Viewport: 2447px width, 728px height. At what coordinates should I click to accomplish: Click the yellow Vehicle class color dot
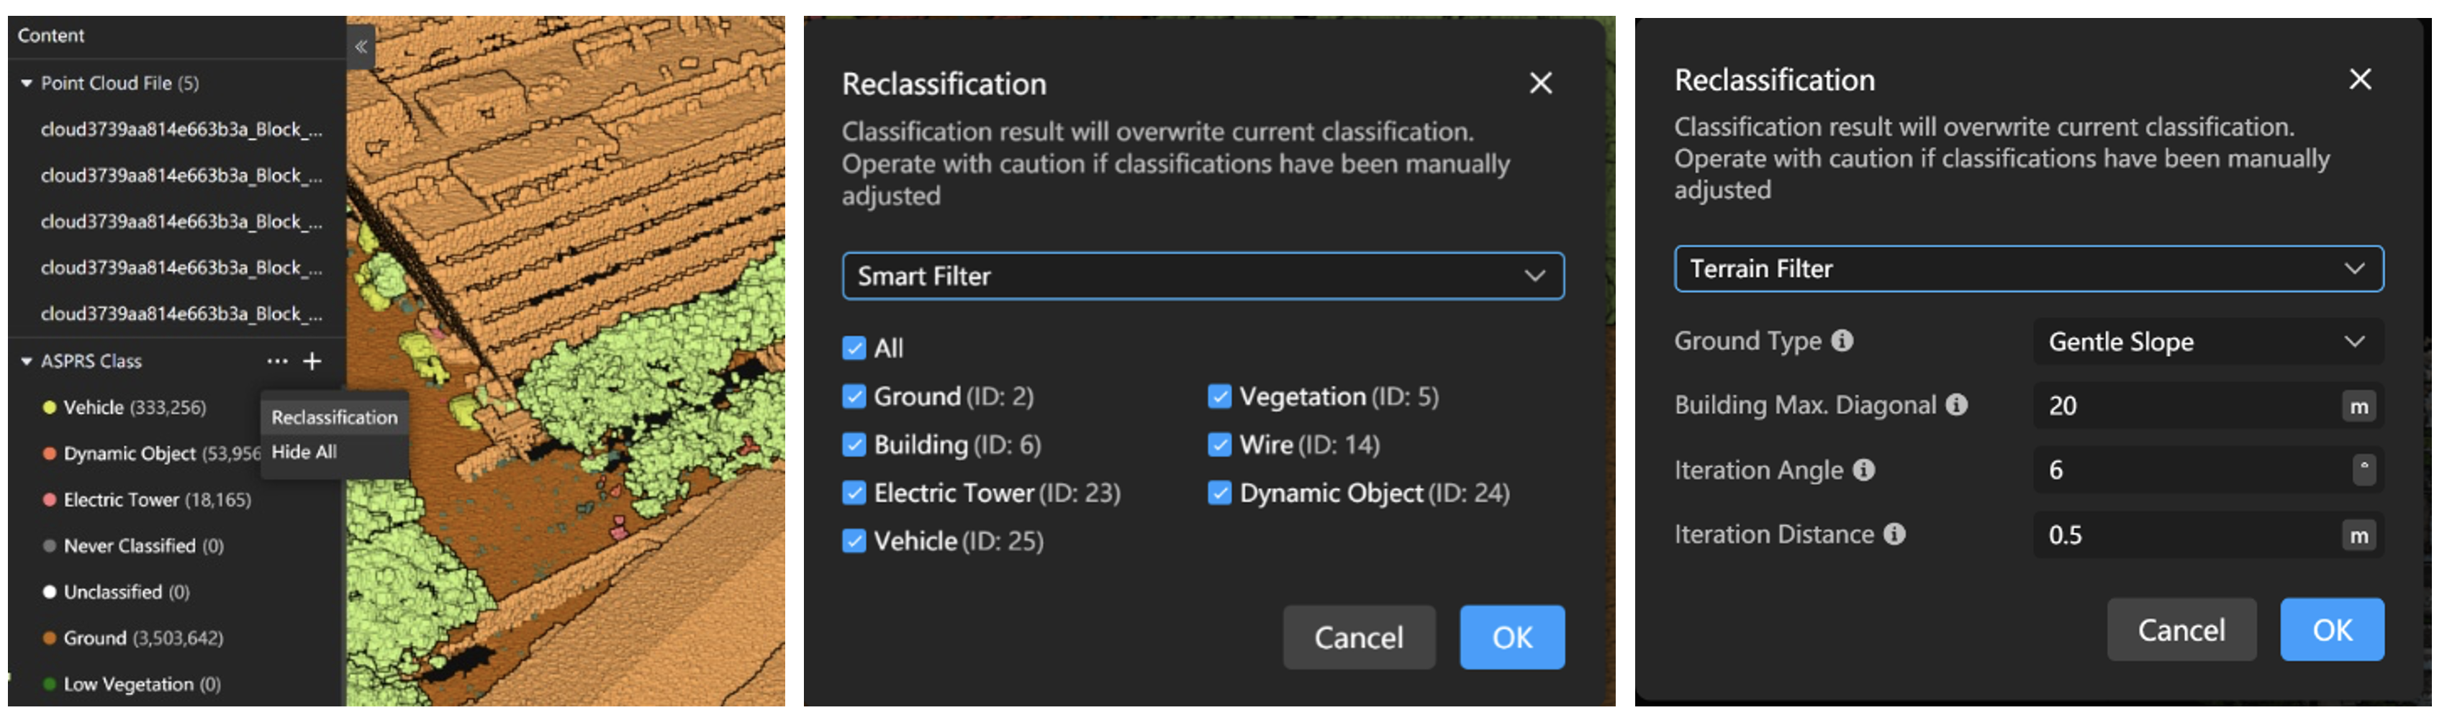(x=50, y=408)
